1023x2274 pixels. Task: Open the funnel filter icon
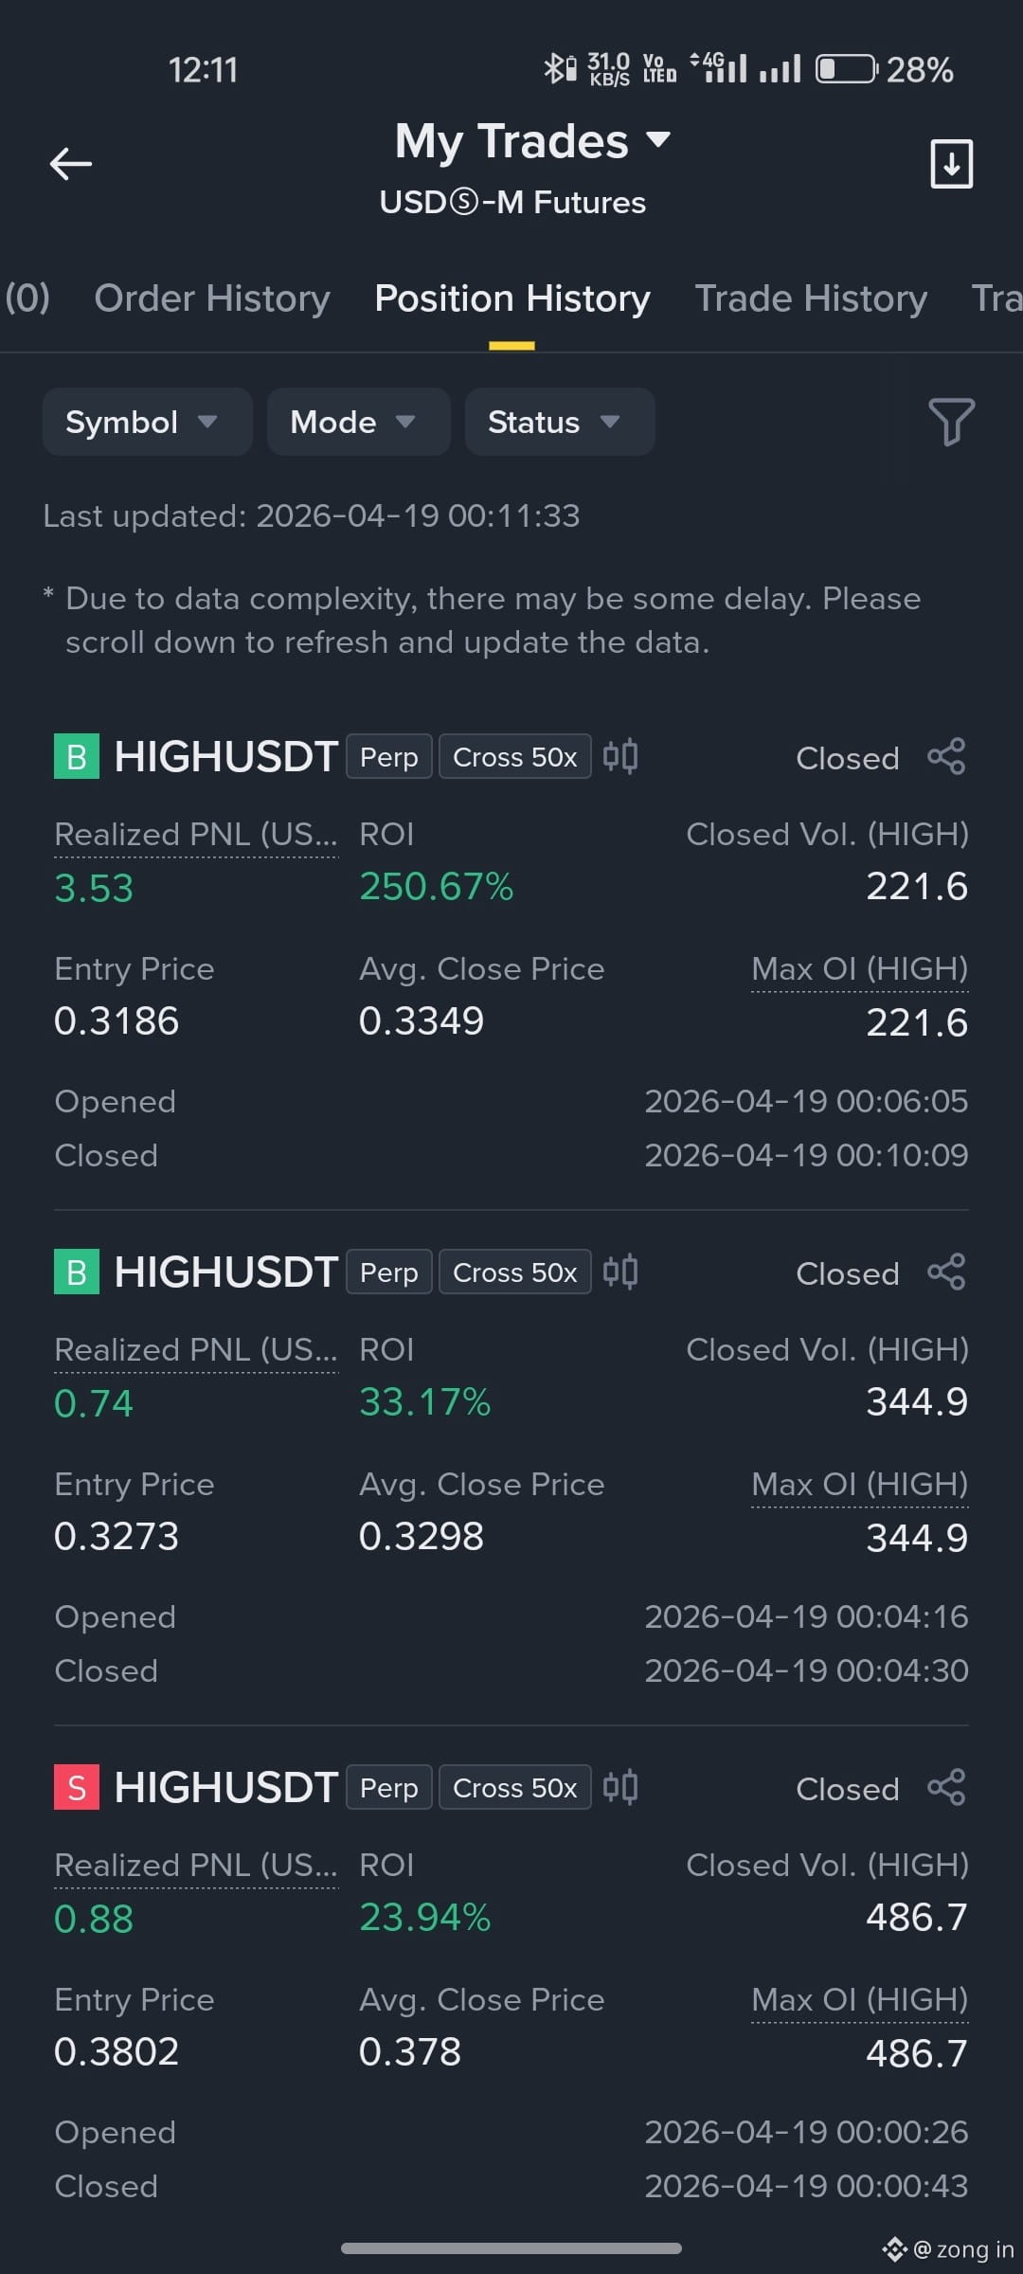coord(951,422)
